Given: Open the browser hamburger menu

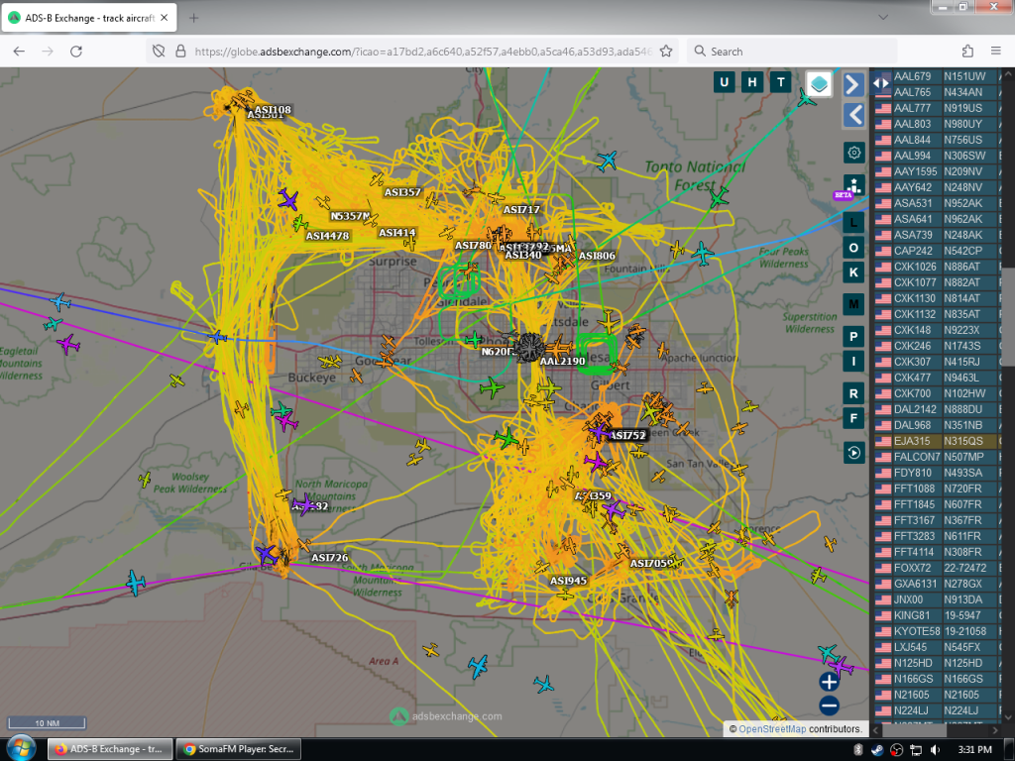Looking at the screenshot, I should [996, 52].
